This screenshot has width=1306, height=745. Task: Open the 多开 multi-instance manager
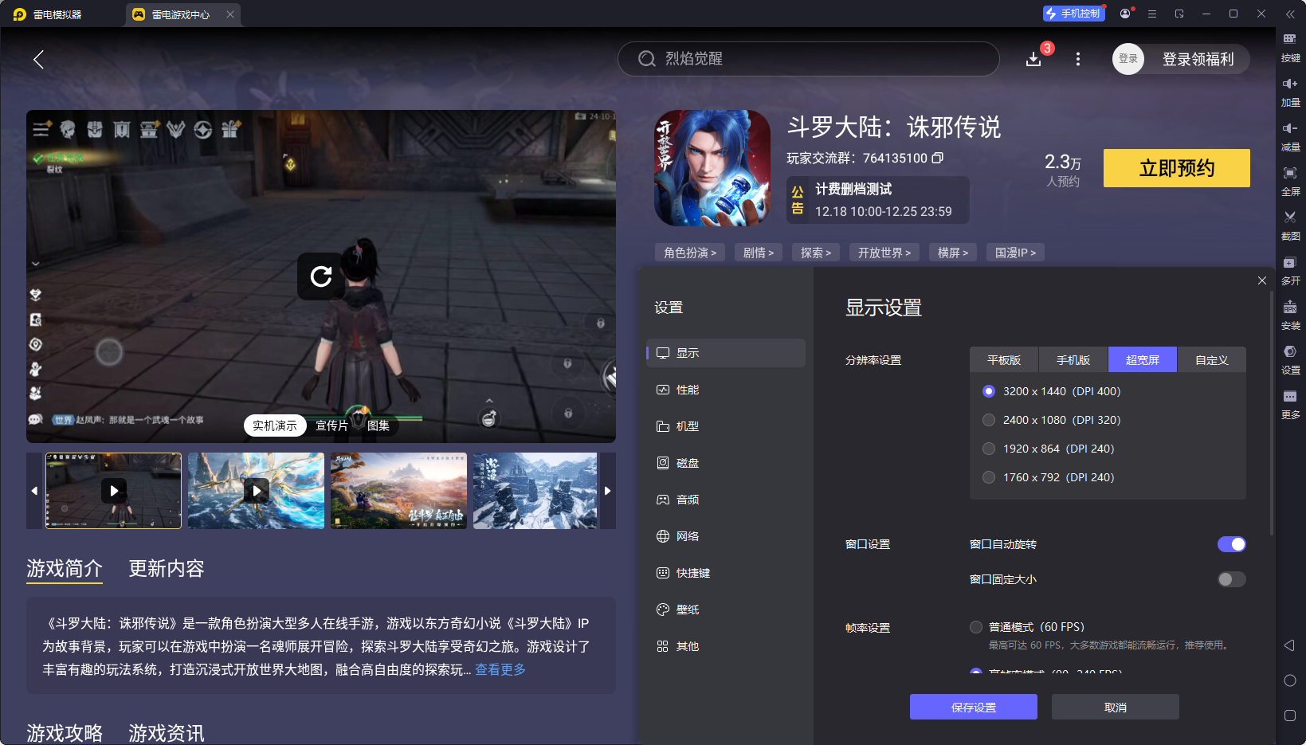pos(1290,269)
